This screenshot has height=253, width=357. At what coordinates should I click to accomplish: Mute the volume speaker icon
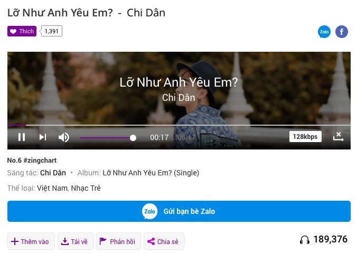64,137
